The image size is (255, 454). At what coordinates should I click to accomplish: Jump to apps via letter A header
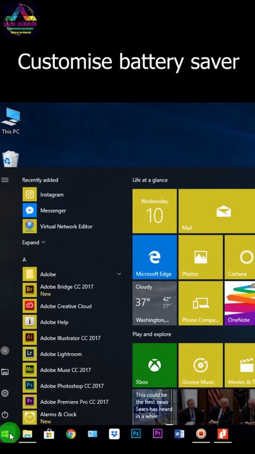tap(25, 260)
